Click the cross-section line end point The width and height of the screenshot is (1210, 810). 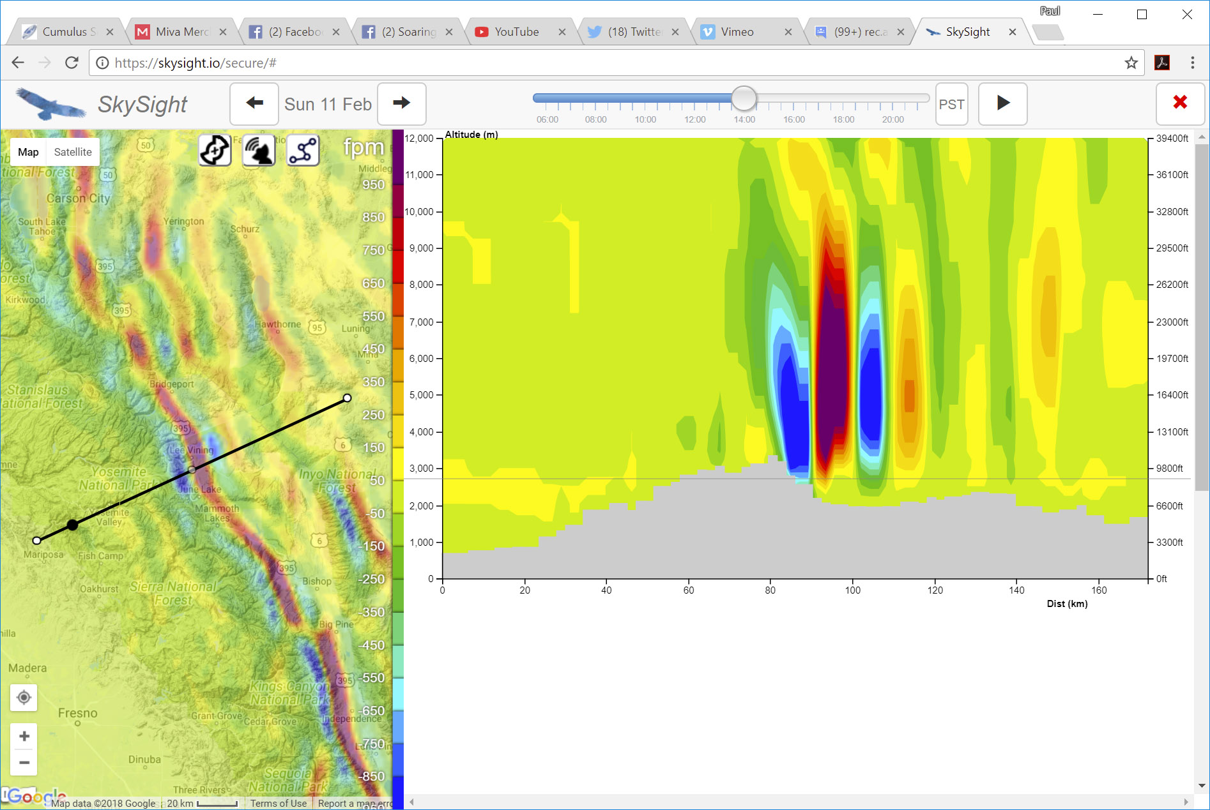[x=347, y=398]
